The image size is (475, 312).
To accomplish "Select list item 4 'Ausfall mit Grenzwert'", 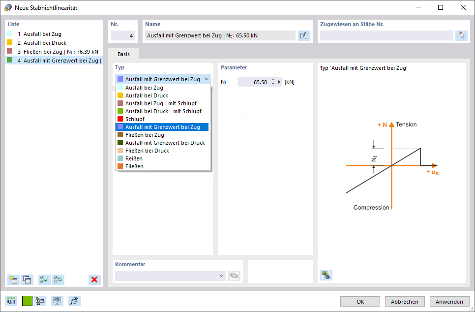I will [x=55, y=61].
